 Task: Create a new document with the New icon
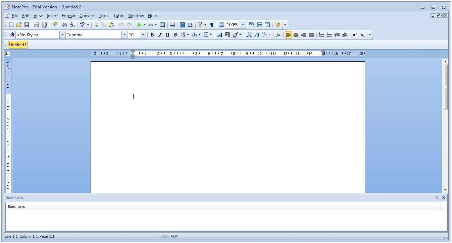[11, 25]
